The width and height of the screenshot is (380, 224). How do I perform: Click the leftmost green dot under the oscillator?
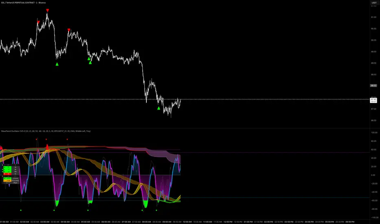(21, 210)
